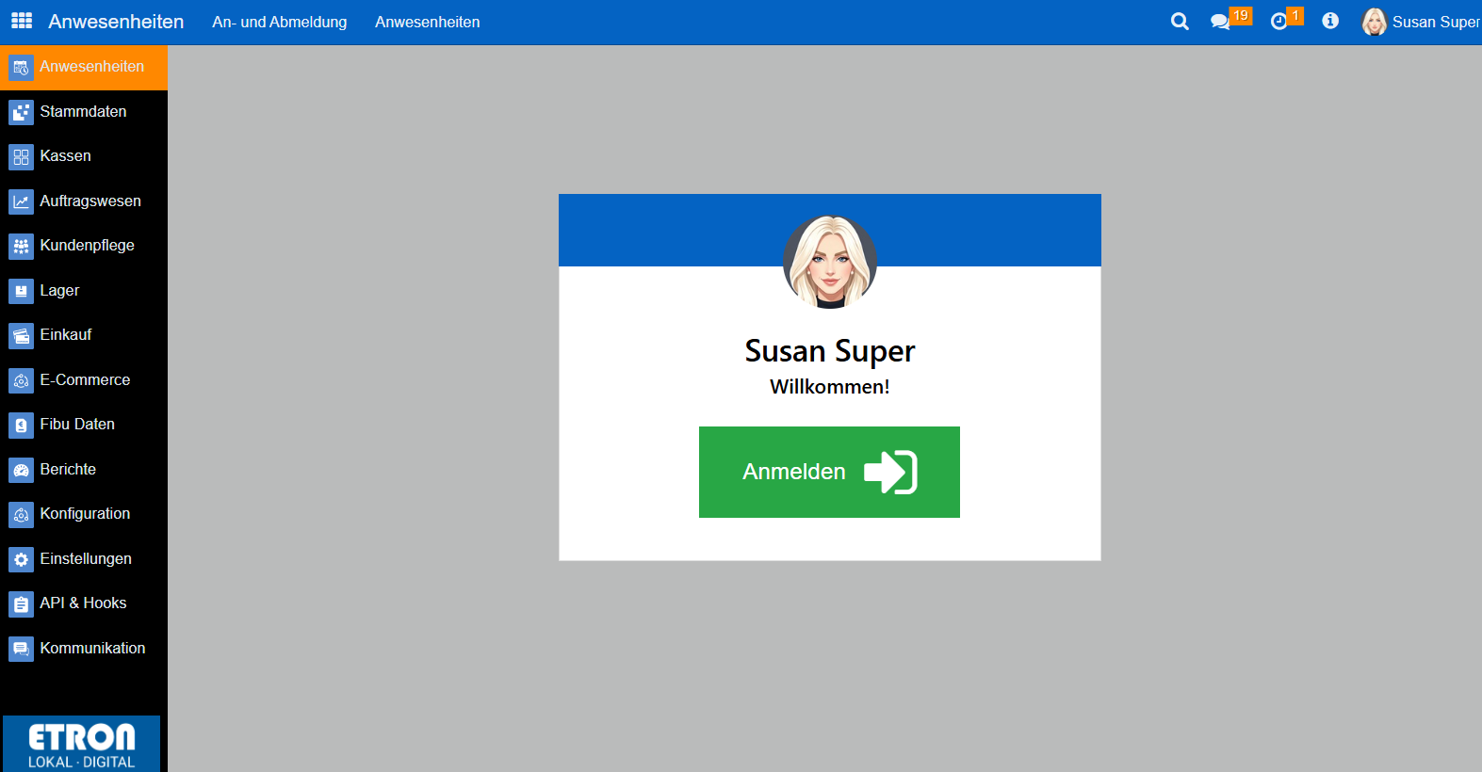This screenshot has height=772, width=1482.
Task: Navigate to E-Commerce module
Action: point(85,379)
